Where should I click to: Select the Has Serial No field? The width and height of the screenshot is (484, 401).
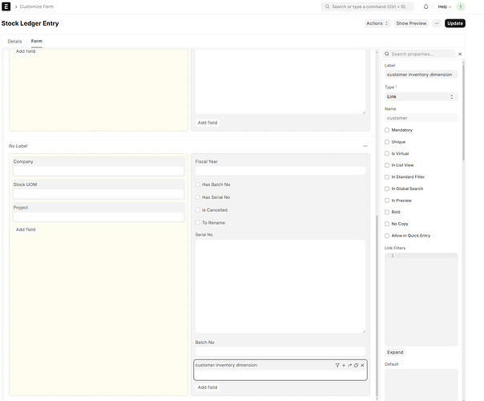280,197
